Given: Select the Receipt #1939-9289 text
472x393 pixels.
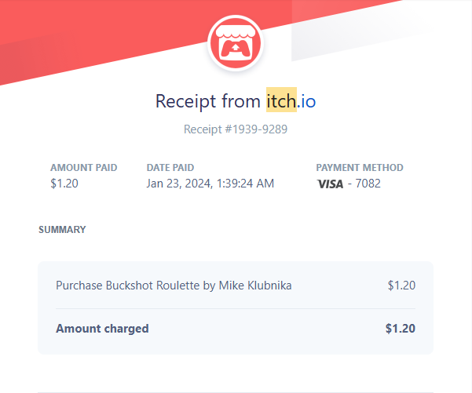Looking at the screenshot, I should click(x=236, y=129).
